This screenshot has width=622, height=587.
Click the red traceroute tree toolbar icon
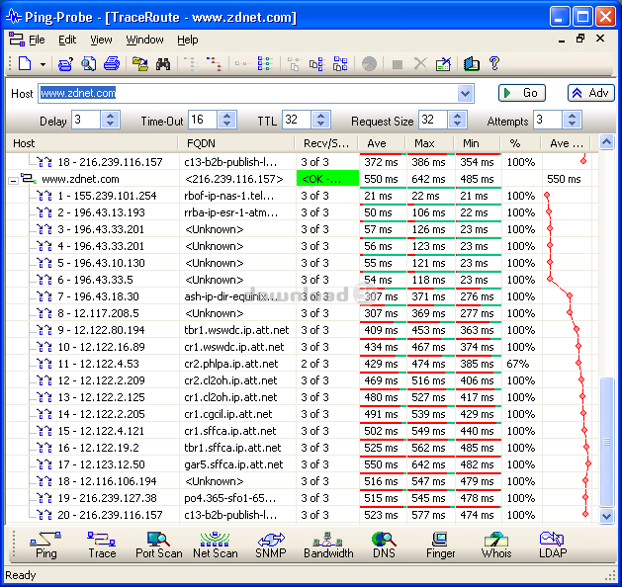[x=215, y=64]
